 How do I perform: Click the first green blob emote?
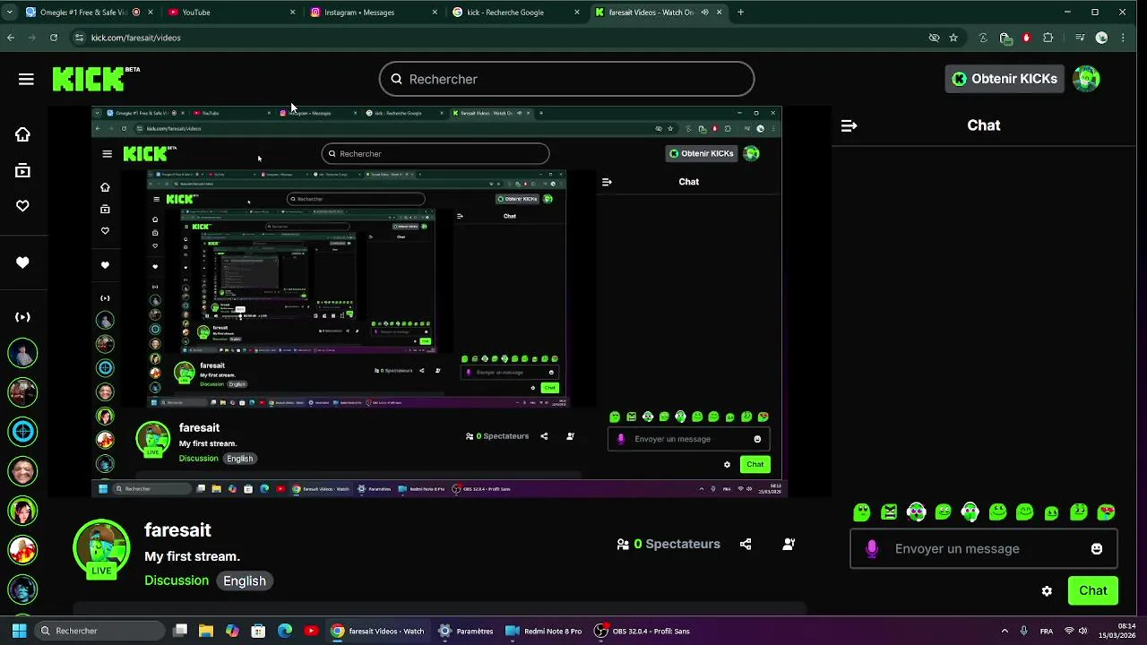click(x=862, y=512)
